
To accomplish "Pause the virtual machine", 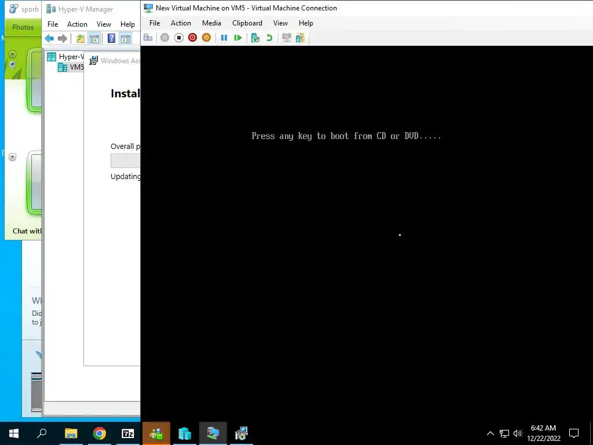I will point(224,38).
